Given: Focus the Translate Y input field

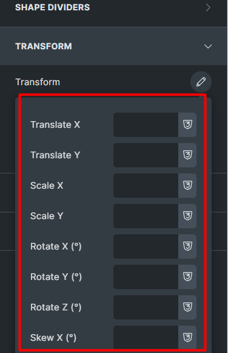Looking at the screenshot, I should pyautogui.click(x=146, y=155).
